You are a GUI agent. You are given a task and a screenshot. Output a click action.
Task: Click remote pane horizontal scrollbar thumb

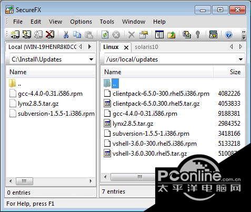133,177
